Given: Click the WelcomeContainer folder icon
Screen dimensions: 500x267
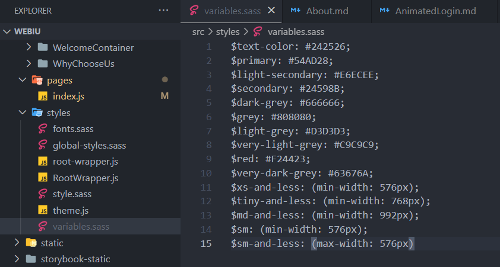Looking at the screenshot, I should coord(43,47).
